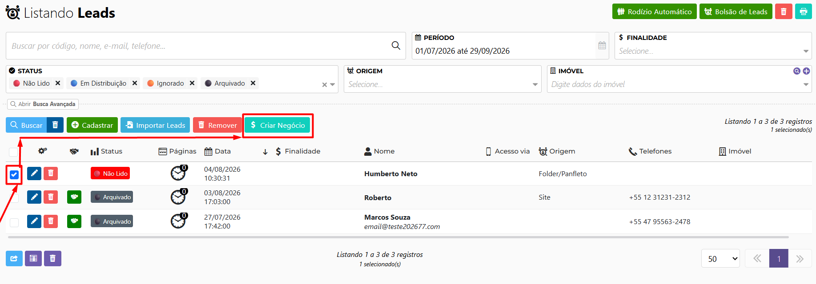Click the Buscar button
Screen dimensions: 816x284
click(x=26, y=125)
